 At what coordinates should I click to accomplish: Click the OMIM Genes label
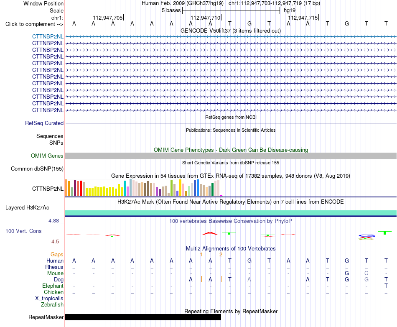(x=47, y=156)
